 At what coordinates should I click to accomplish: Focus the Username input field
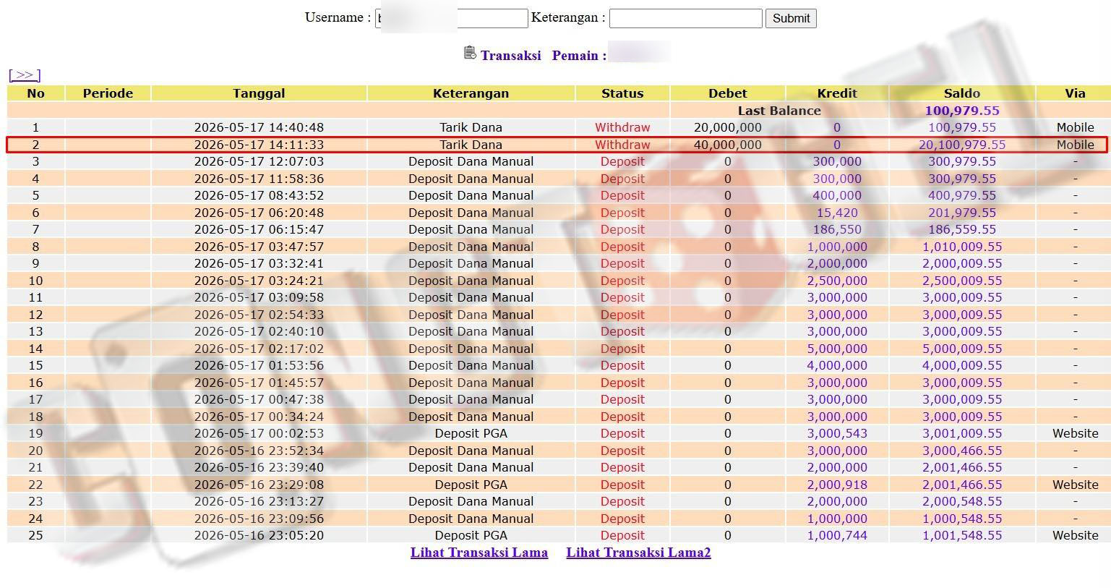coord(452,18)
